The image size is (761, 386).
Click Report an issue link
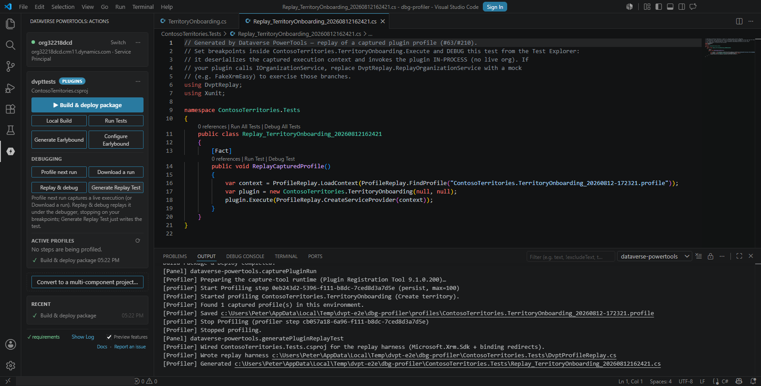pyautogui.click(x=130, y=347)
